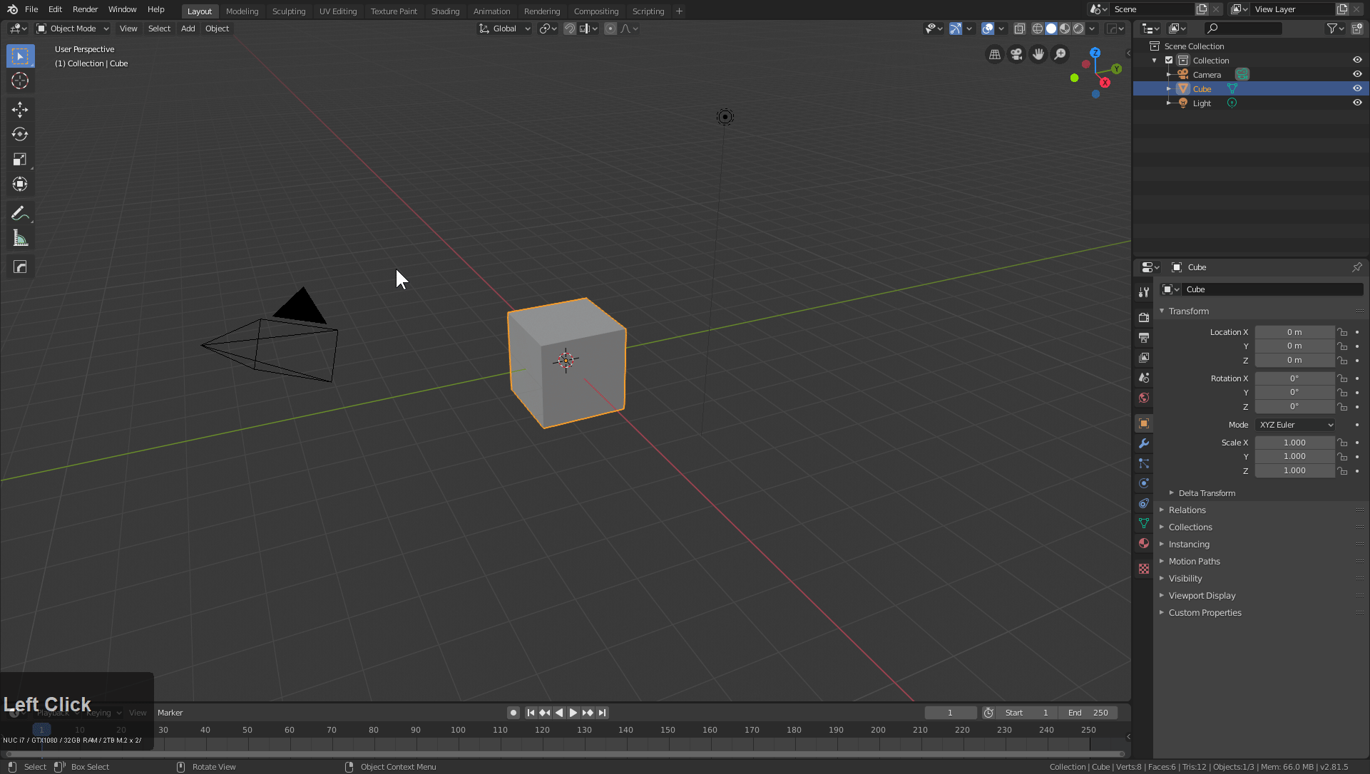Select the Move tool in toolbar
Screen dimensions: 1370x774
click(x=20, y=109)
